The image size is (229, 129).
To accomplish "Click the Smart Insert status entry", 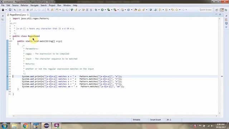I will [x=155, y=120].
